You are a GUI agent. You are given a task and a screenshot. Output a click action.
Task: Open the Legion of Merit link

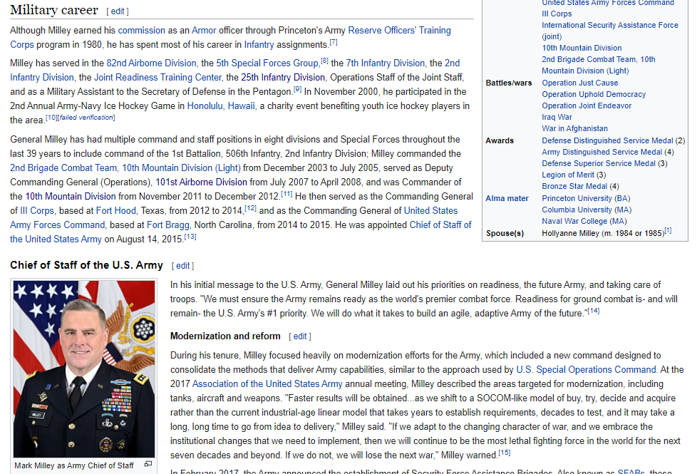[x=567, y=175]
